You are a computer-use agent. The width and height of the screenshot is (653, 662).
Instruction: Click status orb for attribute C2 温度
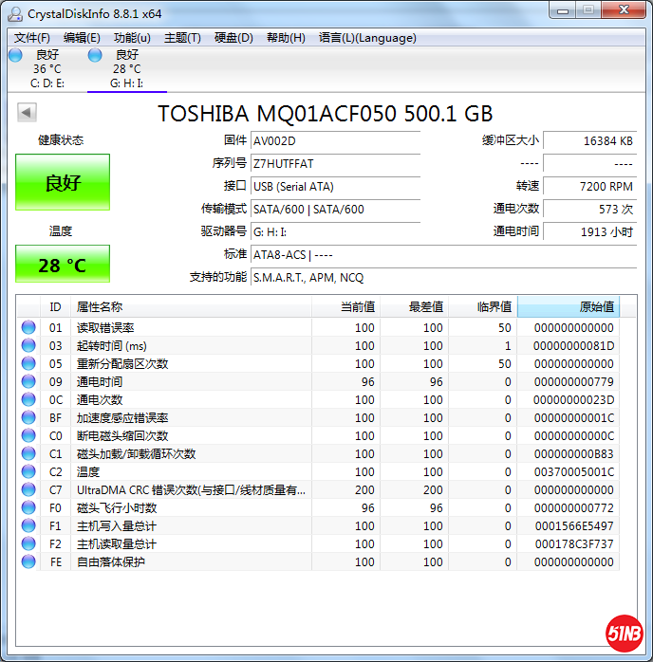tap(28, 472)
